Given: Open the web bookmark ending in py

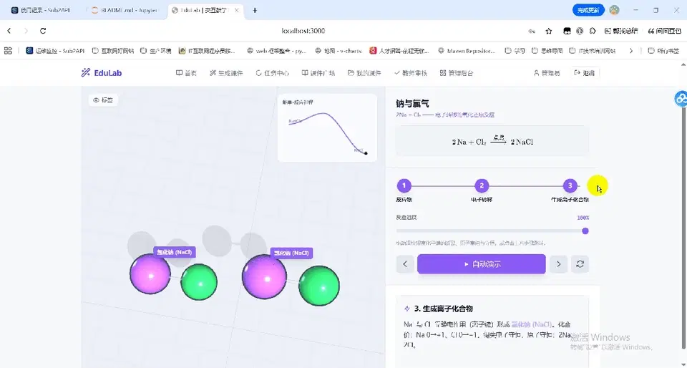Looking at the screenshot, I should pyautogui.click(x=276, y=51).
